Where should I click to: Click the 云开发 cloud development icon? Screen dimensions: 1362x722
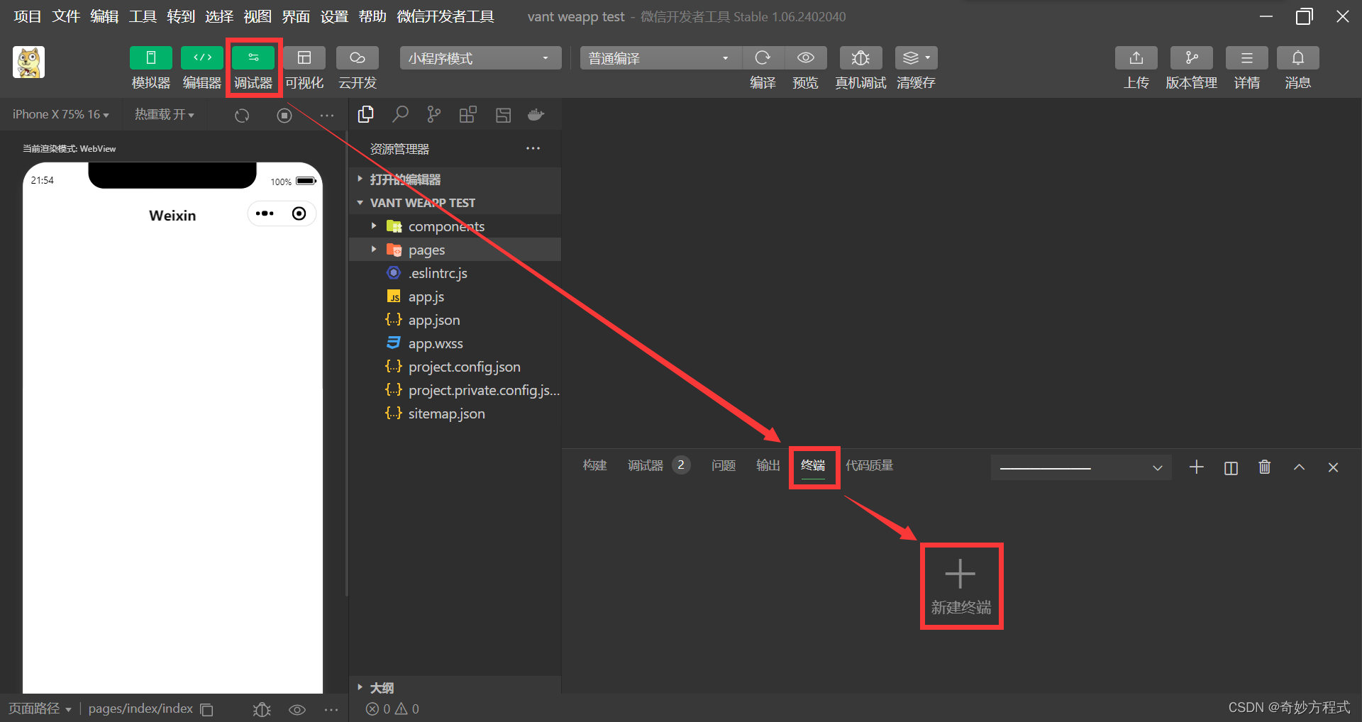[357, 57]
